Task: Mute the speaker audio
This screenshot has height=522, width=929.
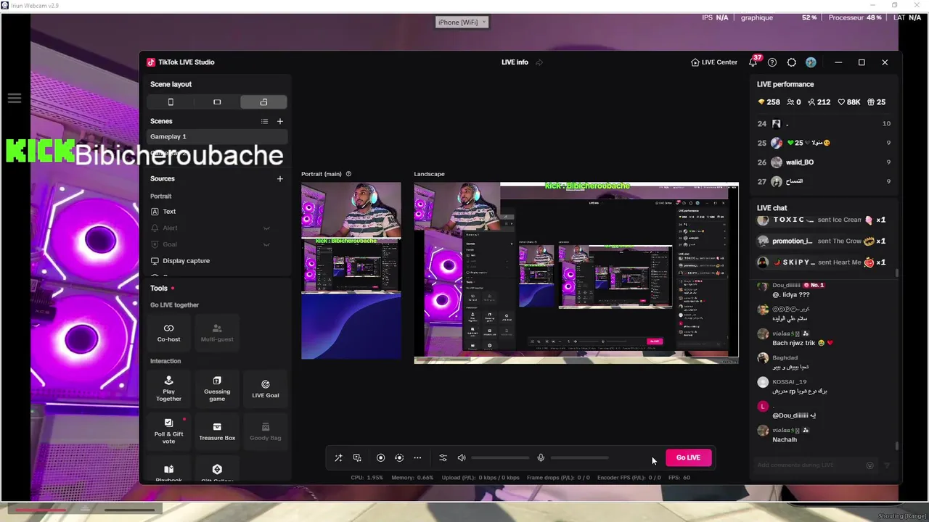Action: [x=462, y=457]
